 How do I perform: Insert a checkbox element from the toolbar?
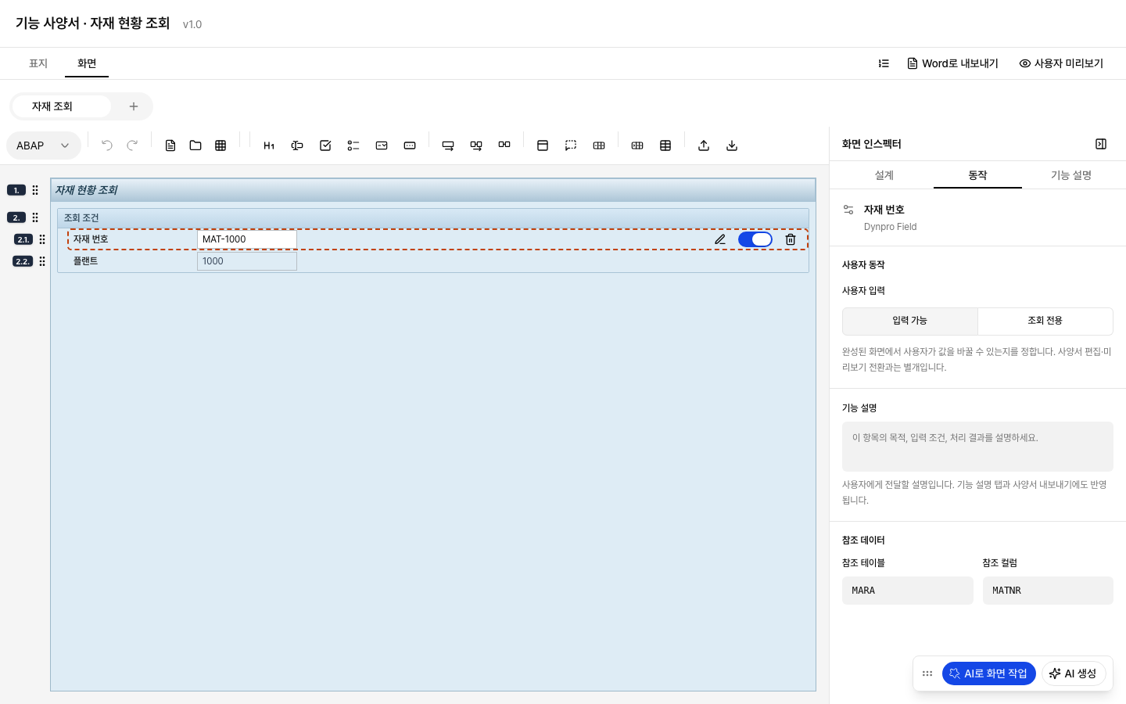click(x=325, y=145)
